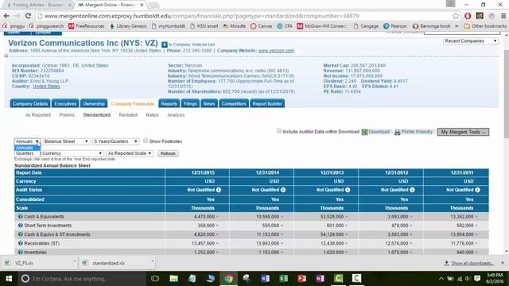Click the 12/31/2014 audit status info icon
The height and width of the screenshot is (286, 509).
pyautogui.click(x=283, y=190)
